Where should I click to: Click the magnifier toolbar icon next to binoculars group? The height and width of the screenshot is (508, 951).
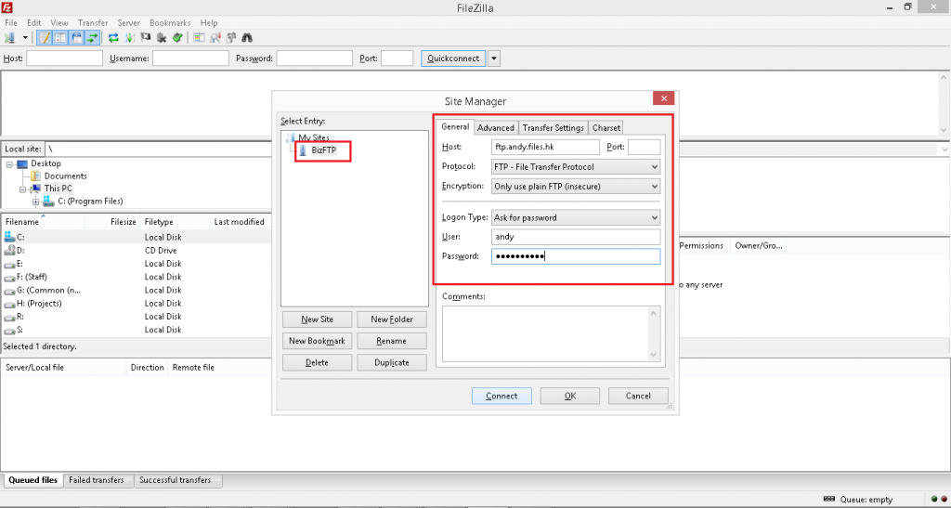pos(215,37)
